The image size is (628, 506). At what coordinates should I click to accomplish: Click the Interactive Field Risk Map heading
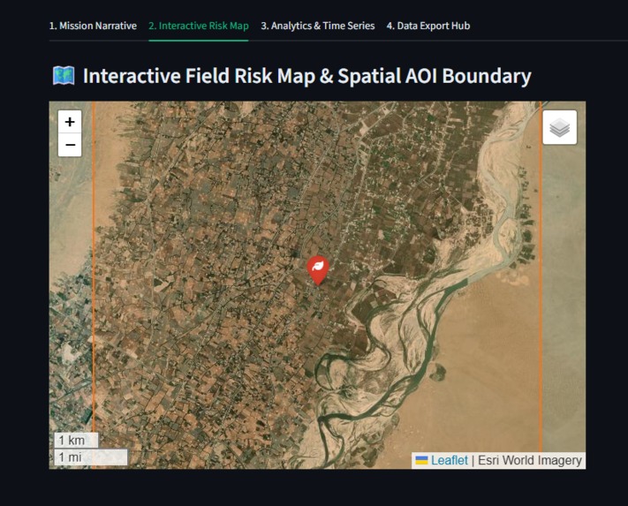tap(306, 76)
